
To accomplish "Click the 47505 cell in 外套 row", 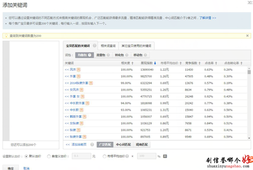I will click(189, 76).
